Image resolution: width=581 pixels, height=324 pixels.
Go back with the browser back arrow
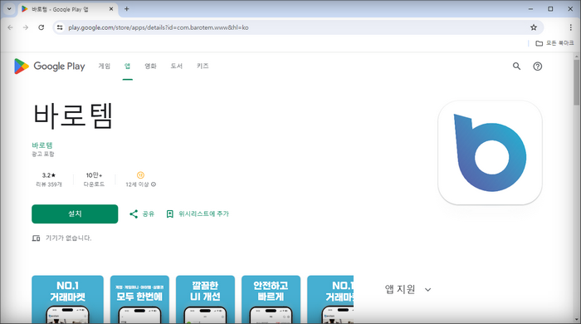tap(10, 27)
